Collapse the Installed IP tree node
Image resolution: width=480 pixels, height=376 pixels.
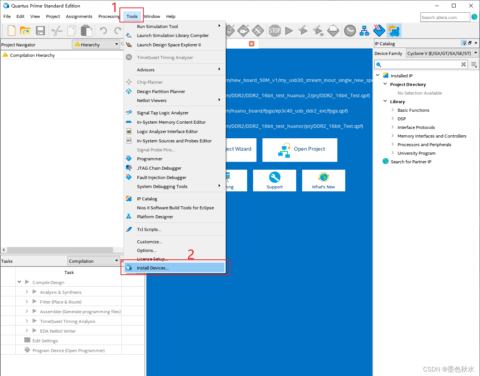point(378,75)
